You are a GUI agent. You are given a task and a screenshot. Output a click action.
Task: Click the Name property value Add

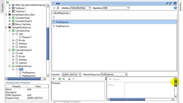tap(37, 89)
